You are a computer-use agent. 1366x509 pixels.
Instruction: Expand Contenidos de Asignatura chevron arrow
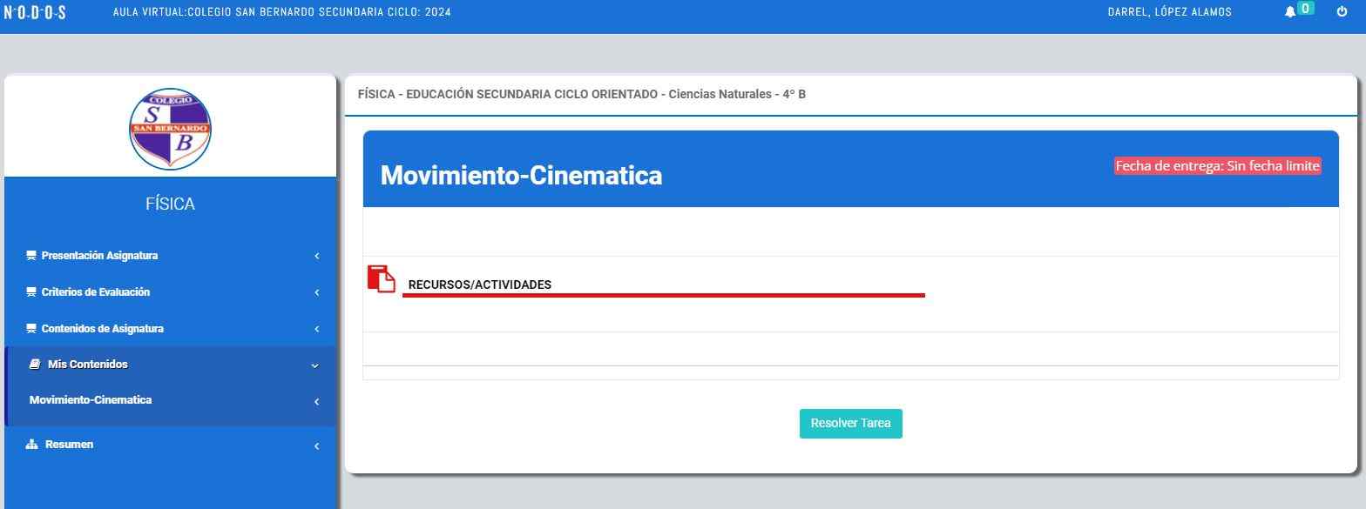click(316, 329)
